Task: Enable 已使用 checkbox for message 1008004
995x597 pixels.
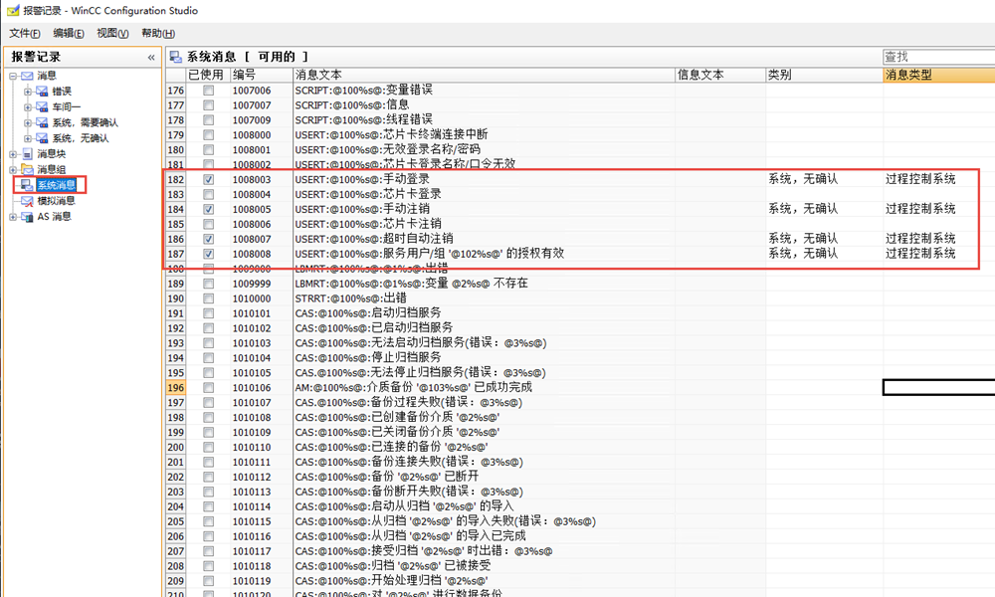Action: pyautogui.click(x=209, y=194)
